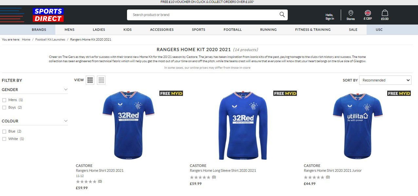Tick the Mens gender checkbox
418x196 pixels.
pos(4,100)
